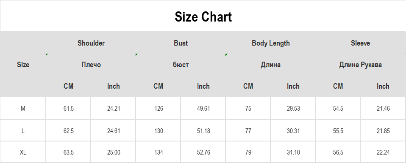406x163 pixels.
Task: Click bust cell showing 126
Action: tap(158, 109)
